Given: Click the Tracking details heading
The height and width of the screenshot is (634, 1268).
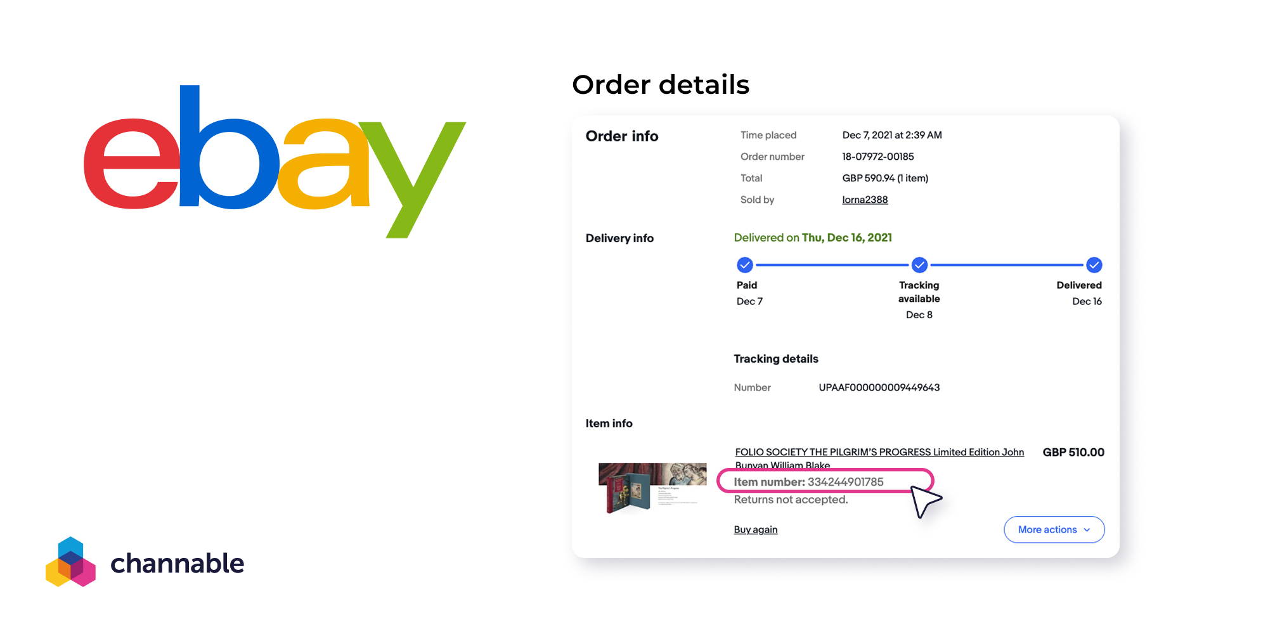Looking at the screenshot, I should point(776,359).
